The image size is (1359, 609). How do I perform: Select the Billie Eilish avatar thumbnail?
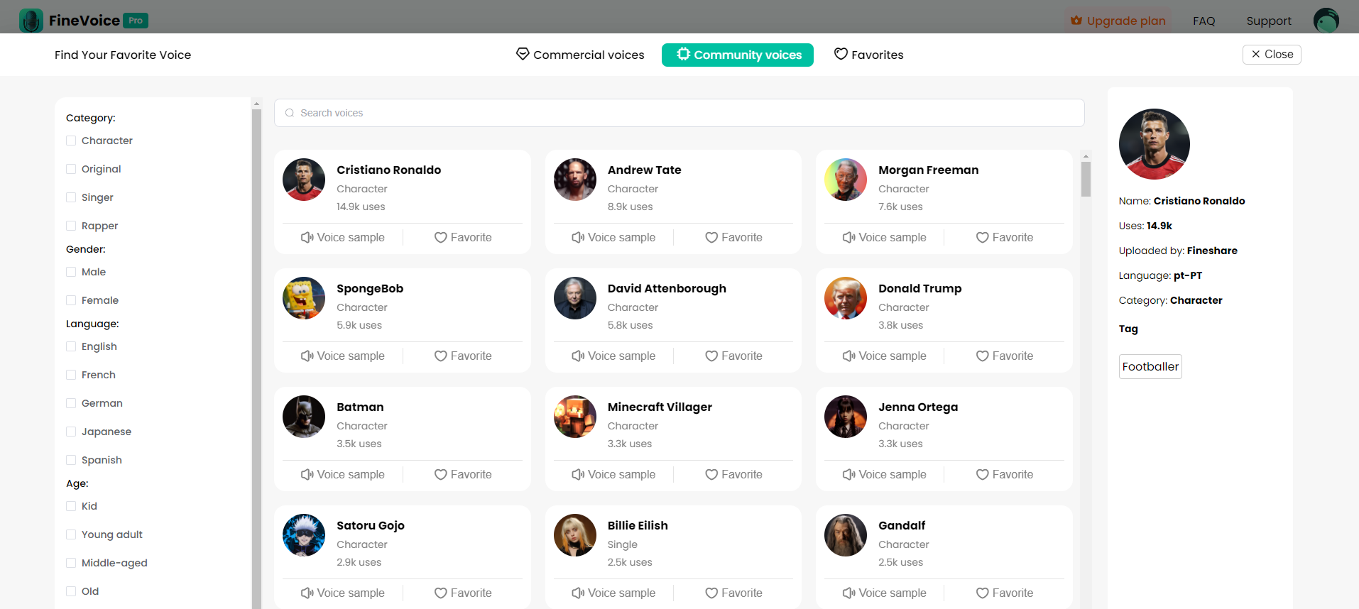(575, 535)
